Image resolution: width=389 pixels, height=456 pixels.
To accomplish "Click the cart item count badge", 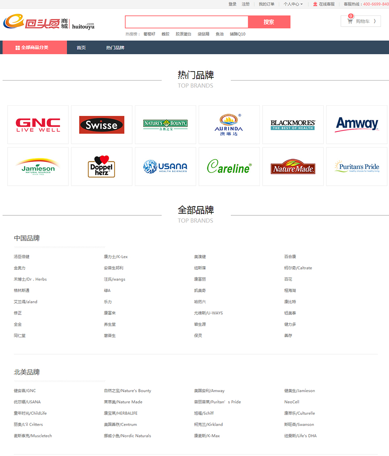I will click(x=351, y=16).
